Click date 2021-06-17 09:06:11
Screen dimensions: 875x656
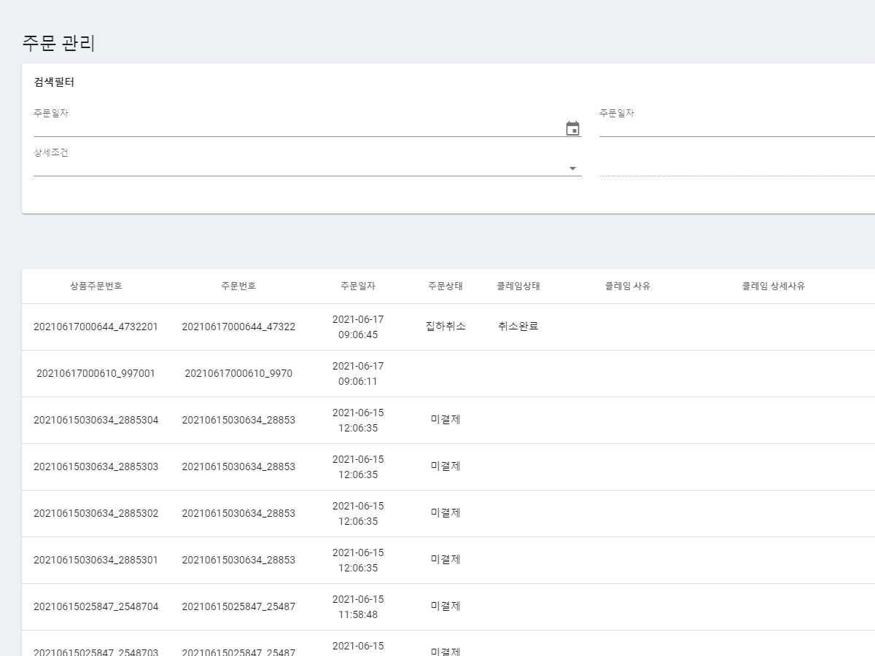coord(358,374)
